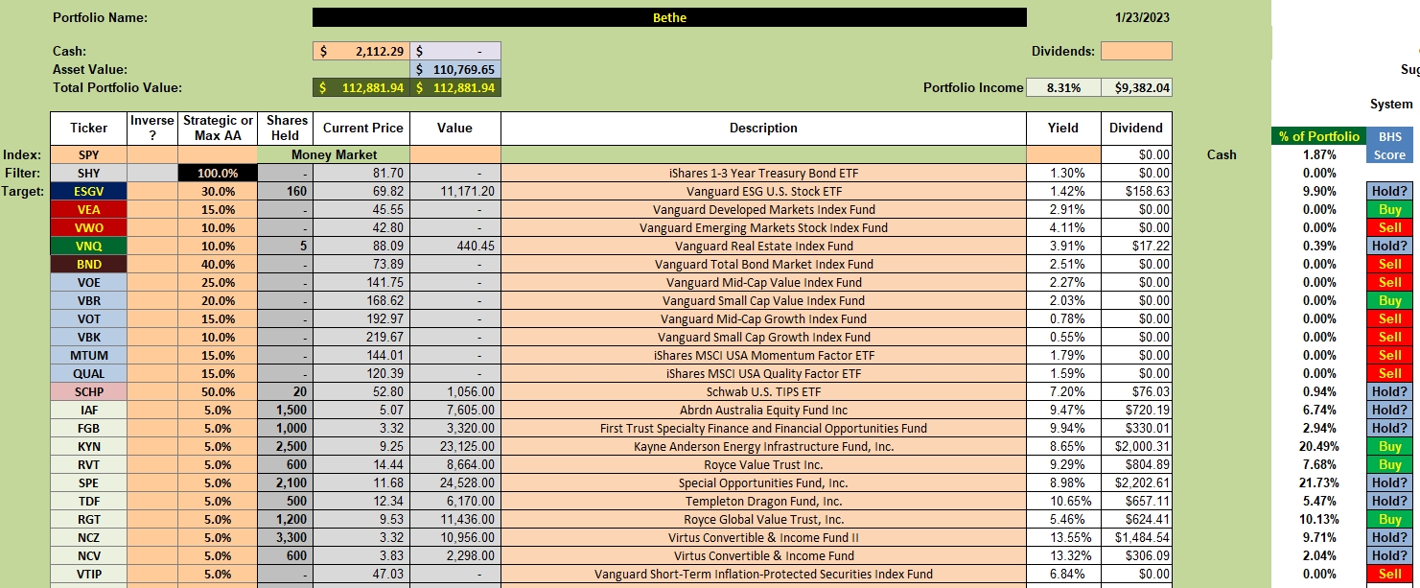Screen dimensions: 1420x588
Task: Select the Asset Value cell 110,769.65
Action: [x=455, y=70]
